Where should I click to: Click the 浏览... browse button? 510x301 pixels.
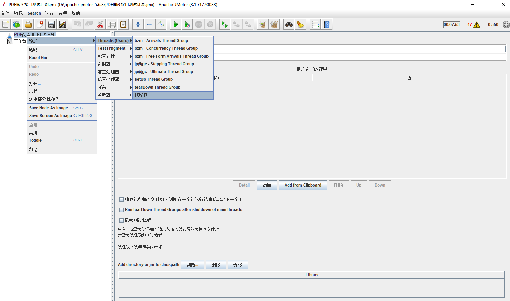click(x=192, y=265)
